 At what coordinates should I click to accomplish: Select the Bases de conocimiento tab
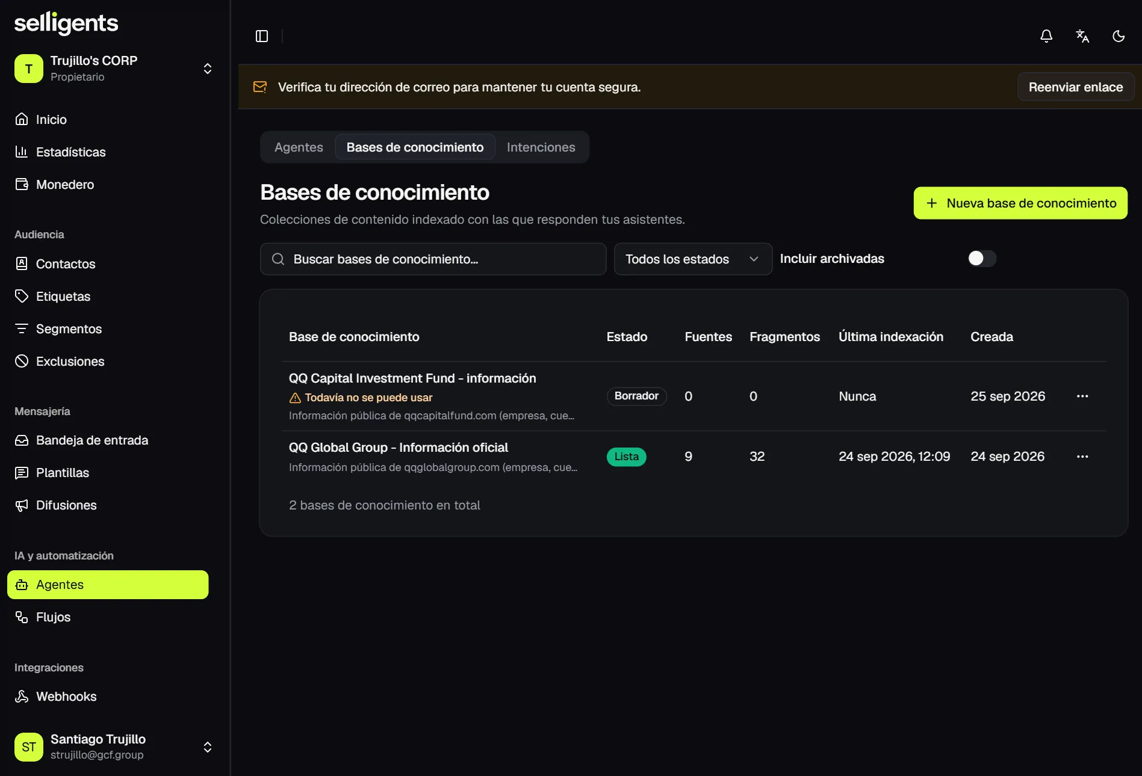coord(415,147)
